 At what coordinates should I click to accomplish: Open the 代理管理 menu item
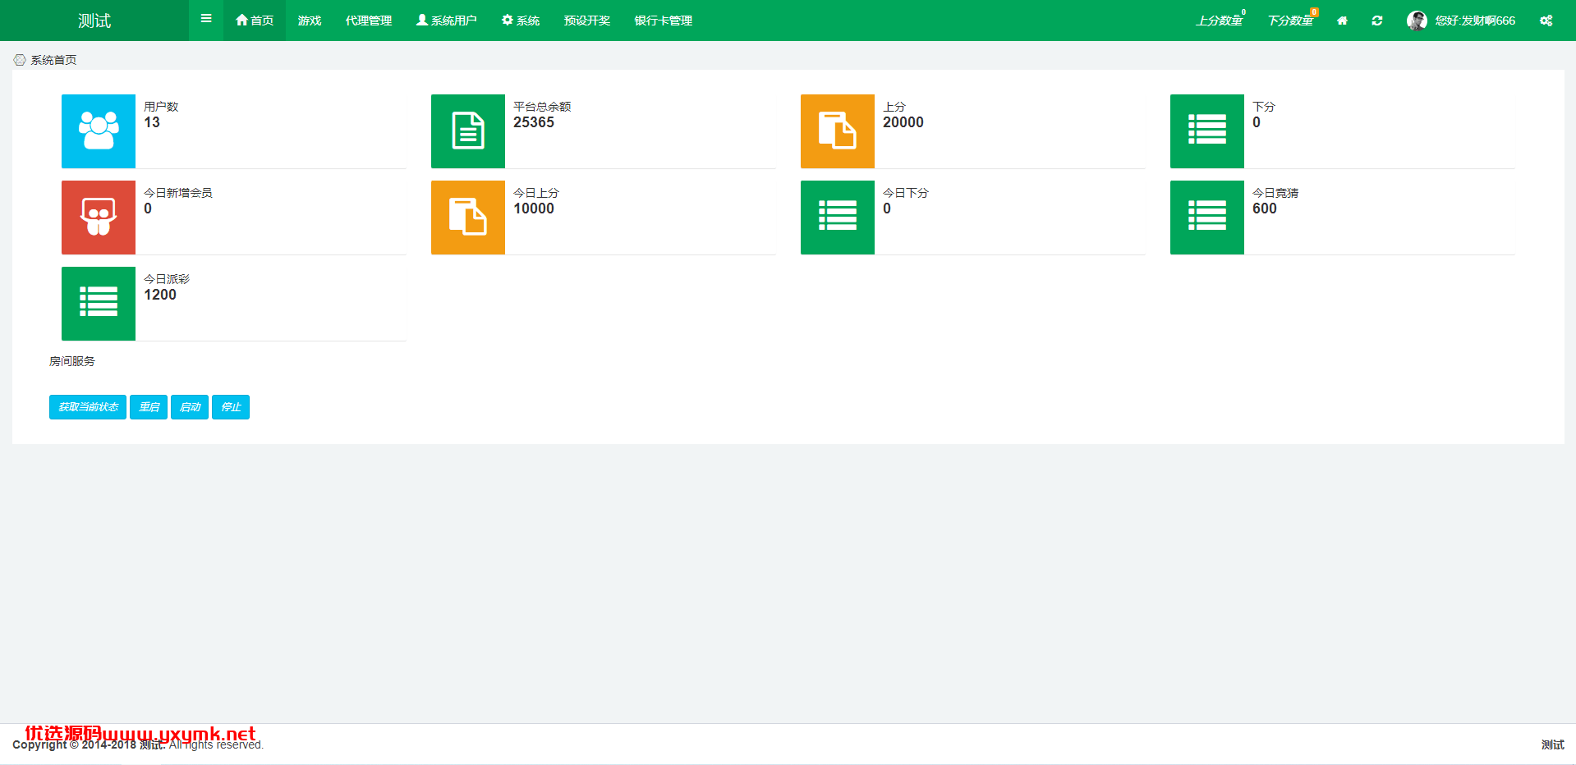[369, 21]
